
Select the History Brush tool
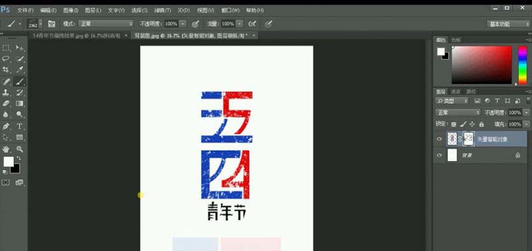point(20,92)
